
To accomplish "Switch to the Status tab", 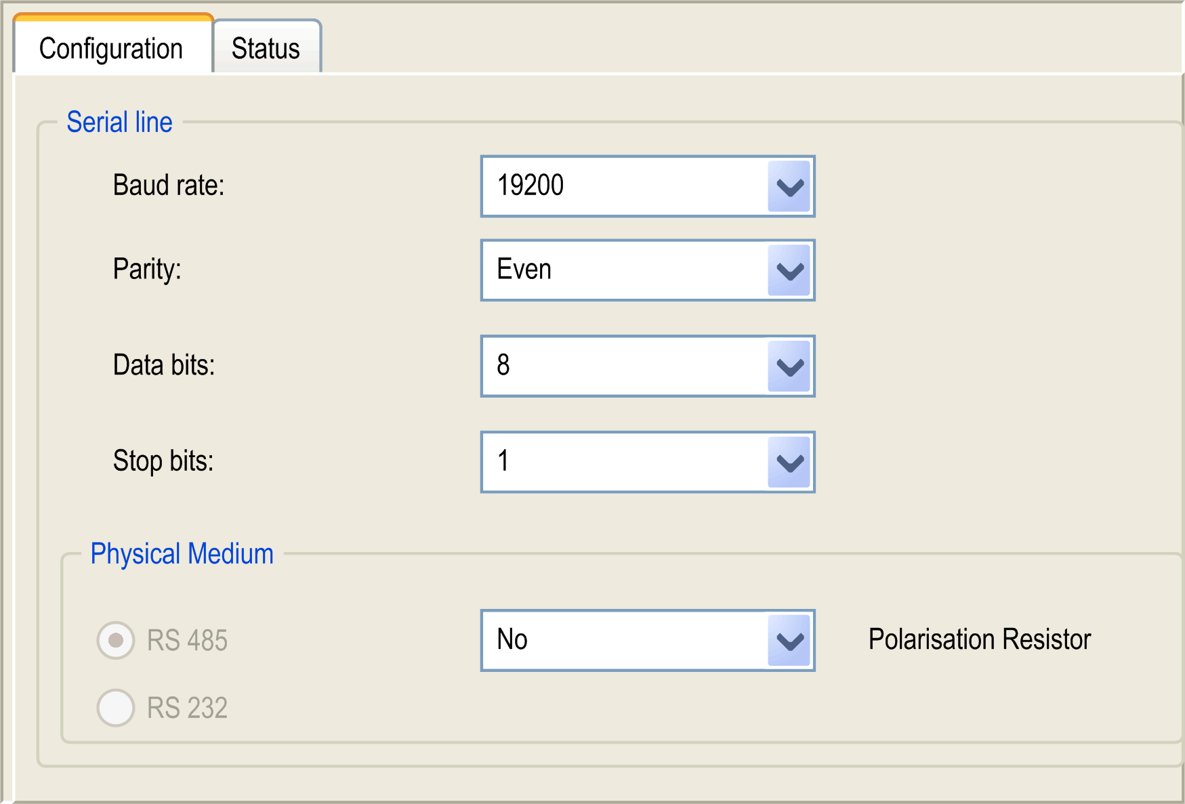I will (266, 48).
